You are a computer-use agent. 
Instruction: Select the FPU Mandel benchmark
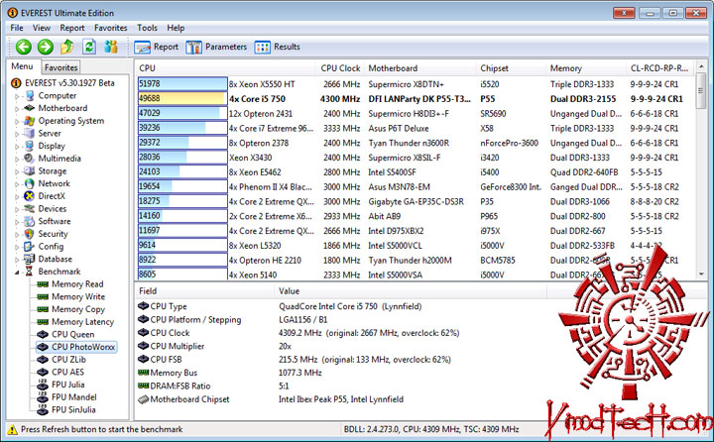pyautogui.click(x=73, y=397)
